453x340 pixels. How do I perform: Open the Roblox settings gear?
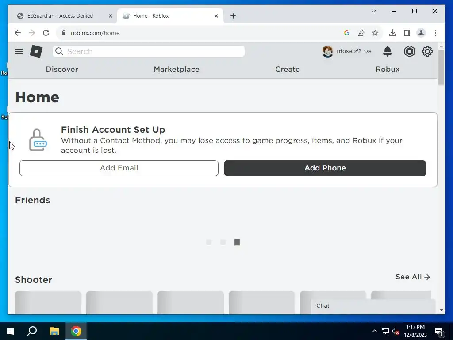coord(427,51)
